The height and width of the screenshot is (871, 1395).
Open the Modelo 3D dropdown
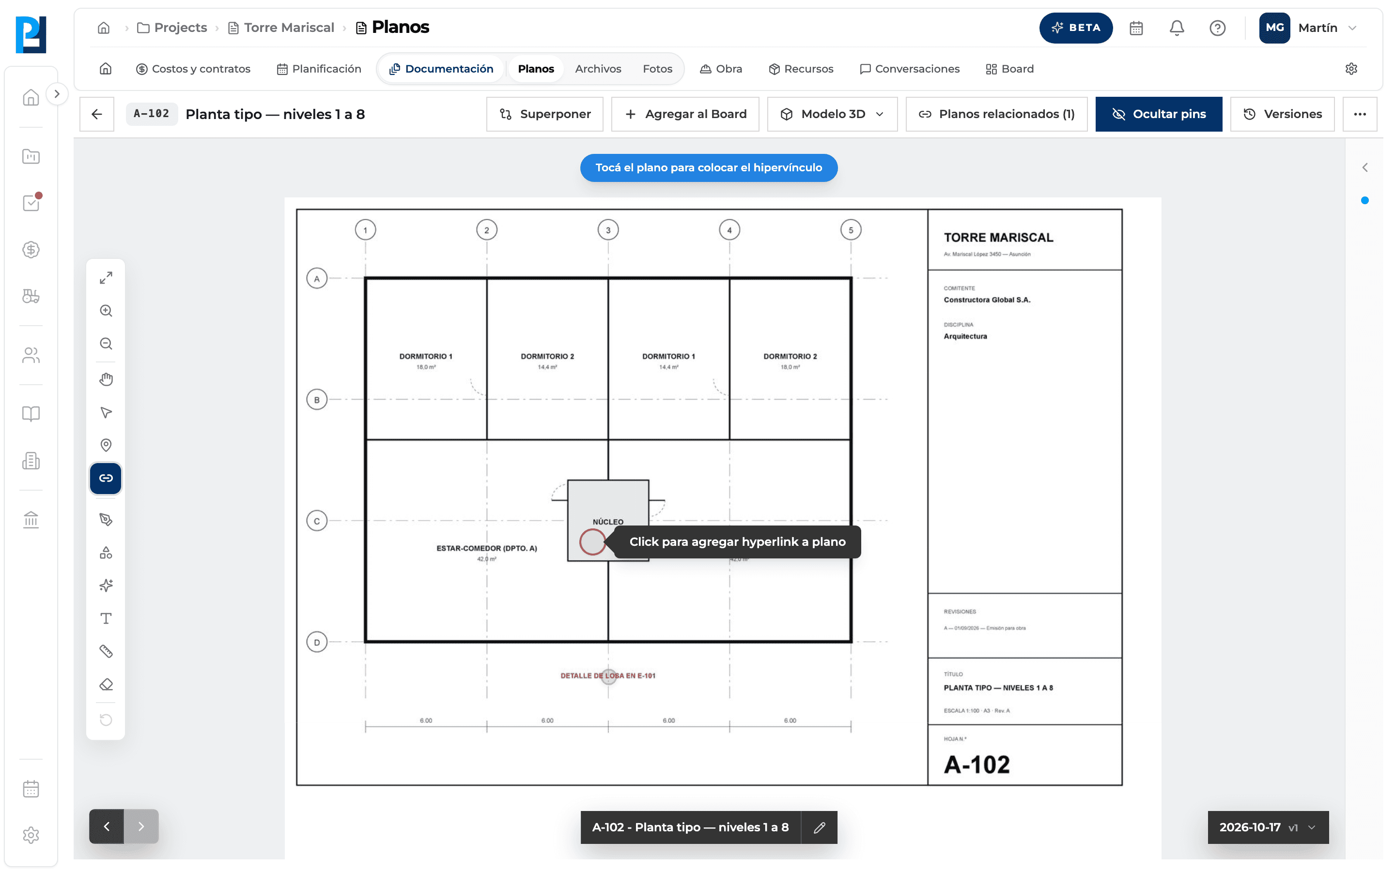[832, 114]
